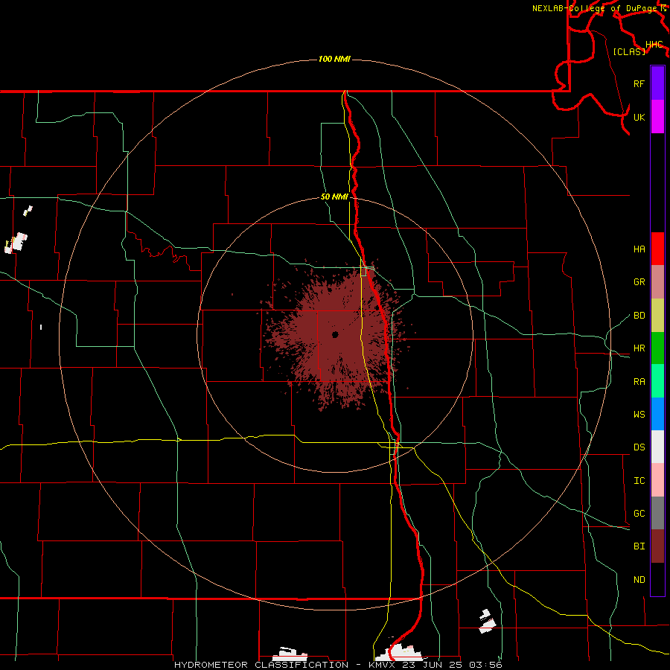670x670 pixels.
Task: Click the 03:56 timestamp in caption
Action: (x=485, y=665)
